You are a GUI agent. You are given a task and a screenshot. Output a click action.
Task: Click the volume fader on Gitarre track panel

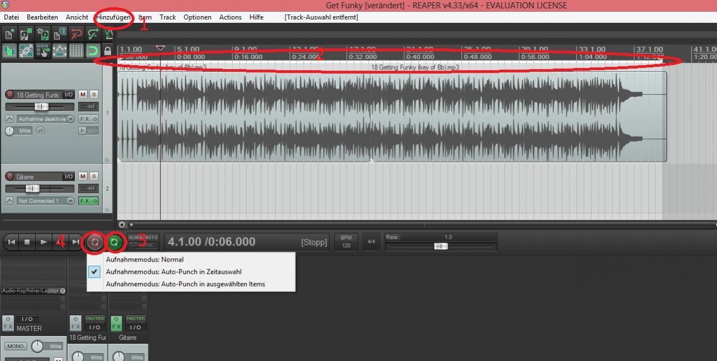tap(32, 189)
